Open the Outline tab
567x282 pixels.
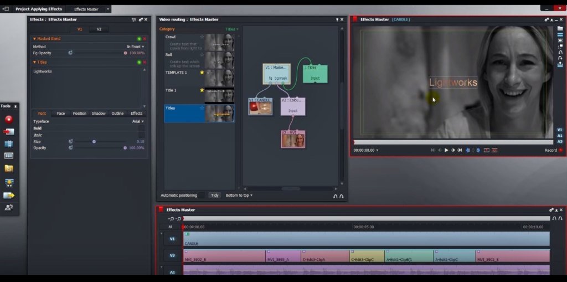117,114
